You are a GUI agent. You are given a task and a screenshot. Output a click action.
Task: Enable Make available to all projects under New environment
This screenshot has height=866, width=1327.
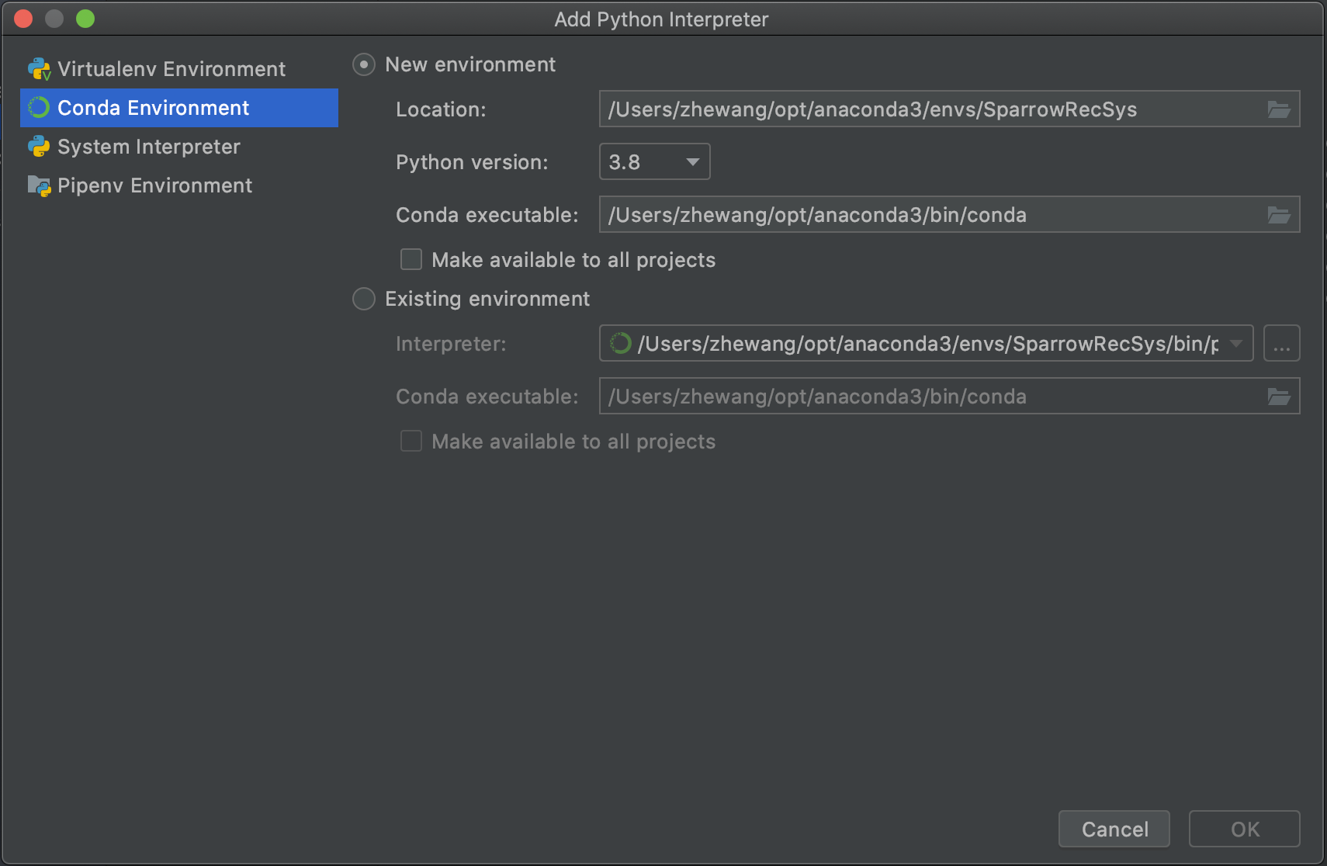click(x=411, y=259)
